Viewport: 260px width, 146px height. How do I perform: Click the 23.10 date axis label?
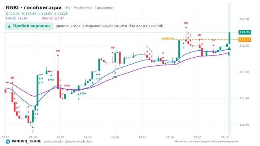pyautogui.click(x=197, y=137)
